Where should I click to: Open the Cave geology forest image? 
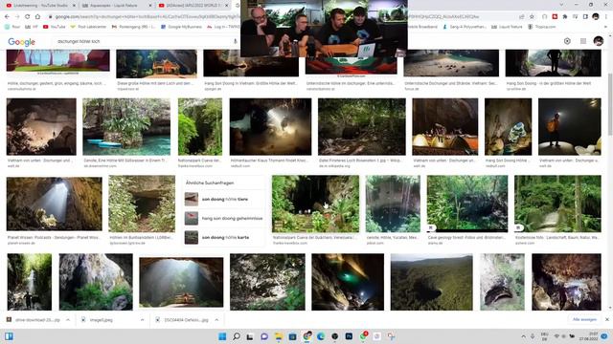[x=467, y=204]
